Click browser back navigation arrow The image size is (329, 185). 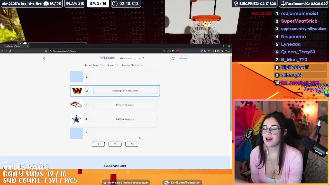click(x=3, y=51)
